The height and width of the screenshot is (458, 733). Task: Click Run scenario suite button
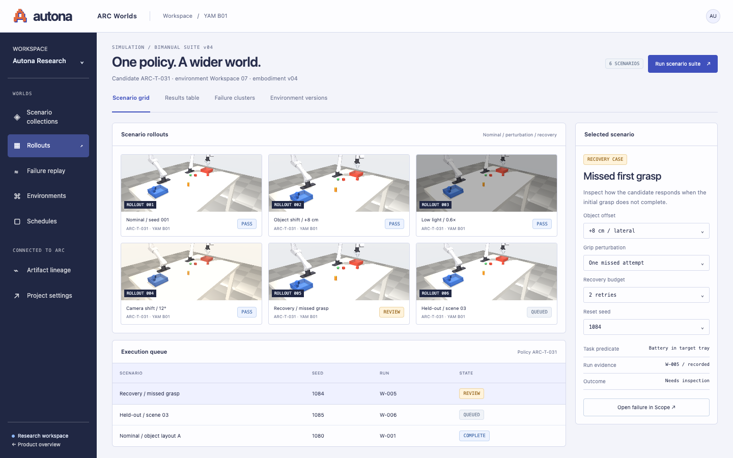click(x=683, y=64)
